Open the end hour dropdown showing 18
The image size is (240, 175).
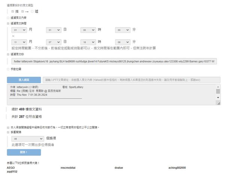click(x=88, y=42)
